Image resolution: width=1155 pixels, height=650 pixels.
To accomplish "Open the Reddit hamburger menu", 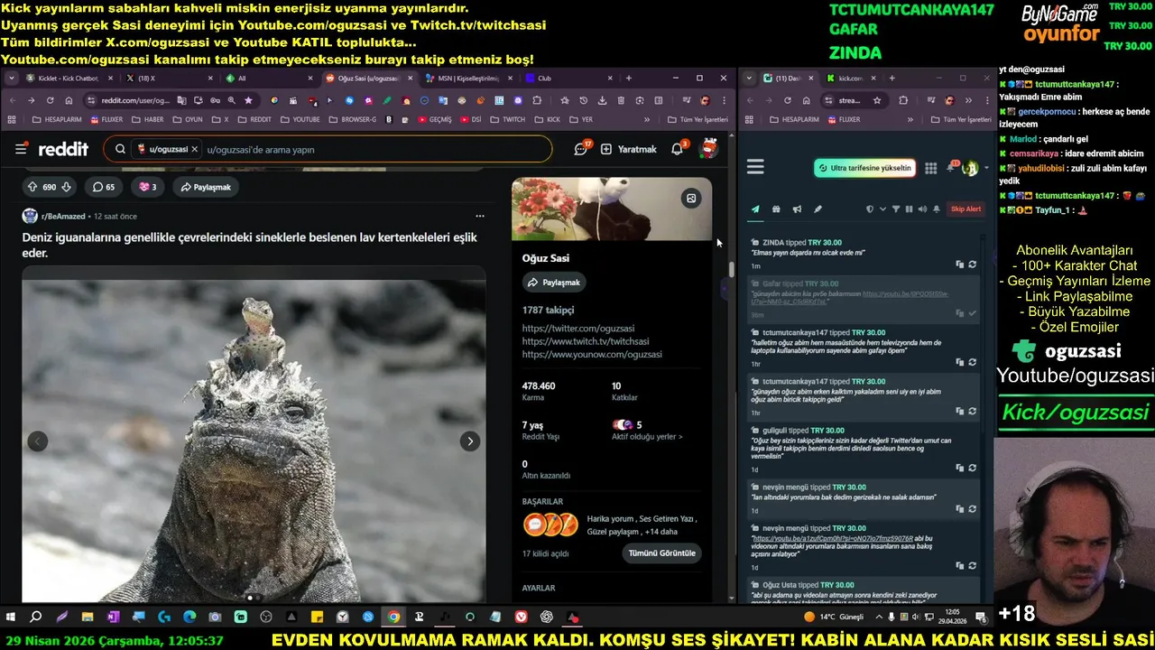I will 21,149.
